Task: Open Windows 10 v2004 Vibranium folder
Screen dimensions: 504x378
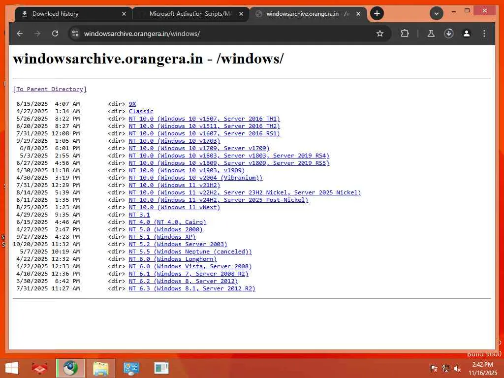Action: tap(195, 178)
